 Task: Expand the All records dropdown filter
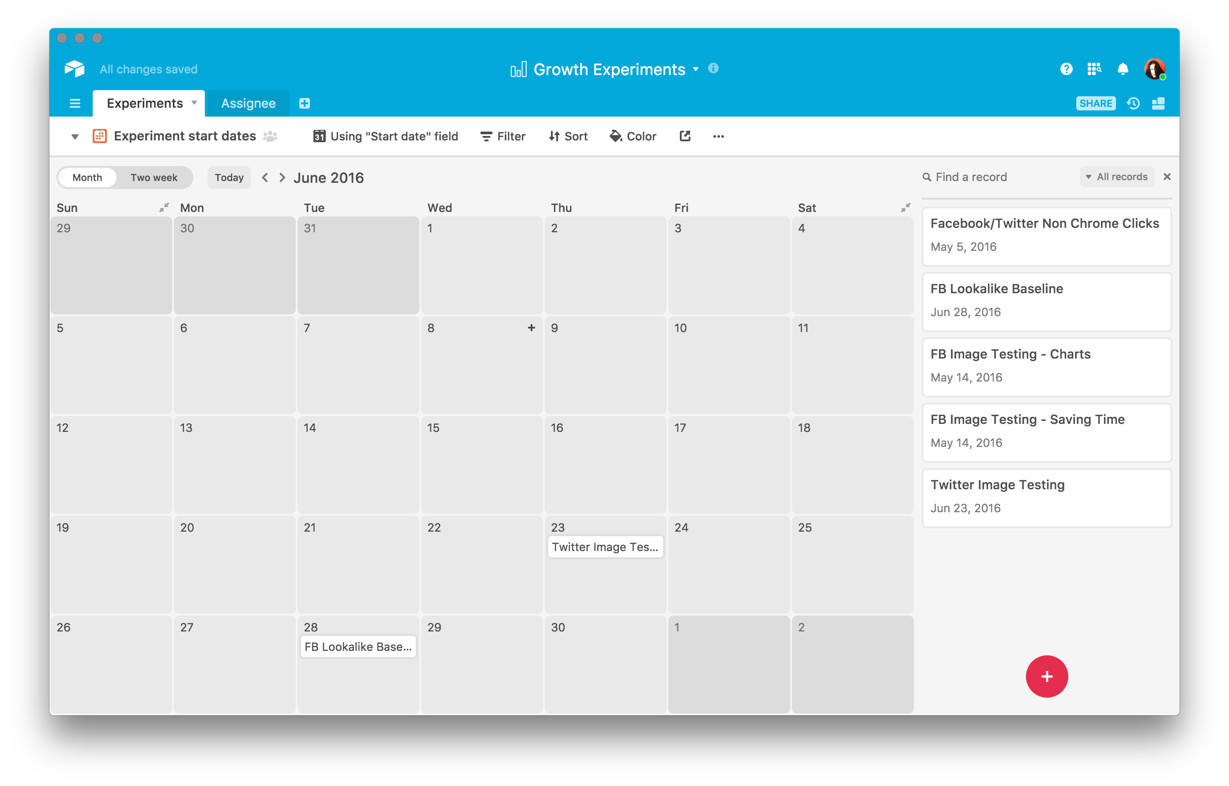click(1118, 177)
